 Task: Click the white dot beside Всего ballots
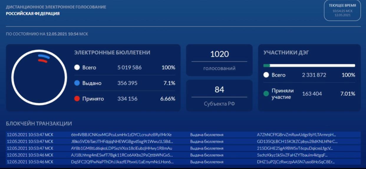tap(77, 67)
